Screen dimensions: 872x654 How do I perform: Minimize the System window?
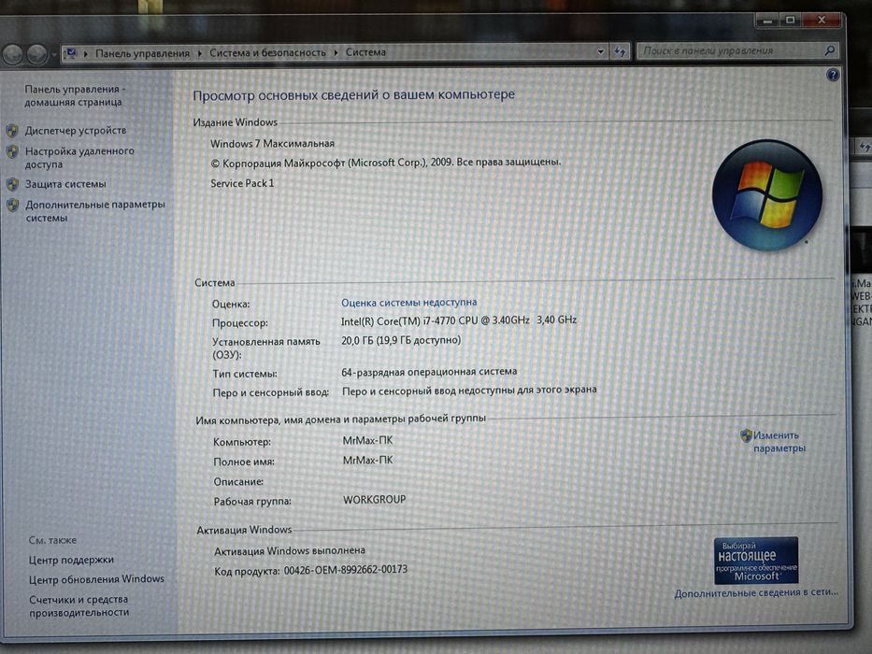point(768,21)
